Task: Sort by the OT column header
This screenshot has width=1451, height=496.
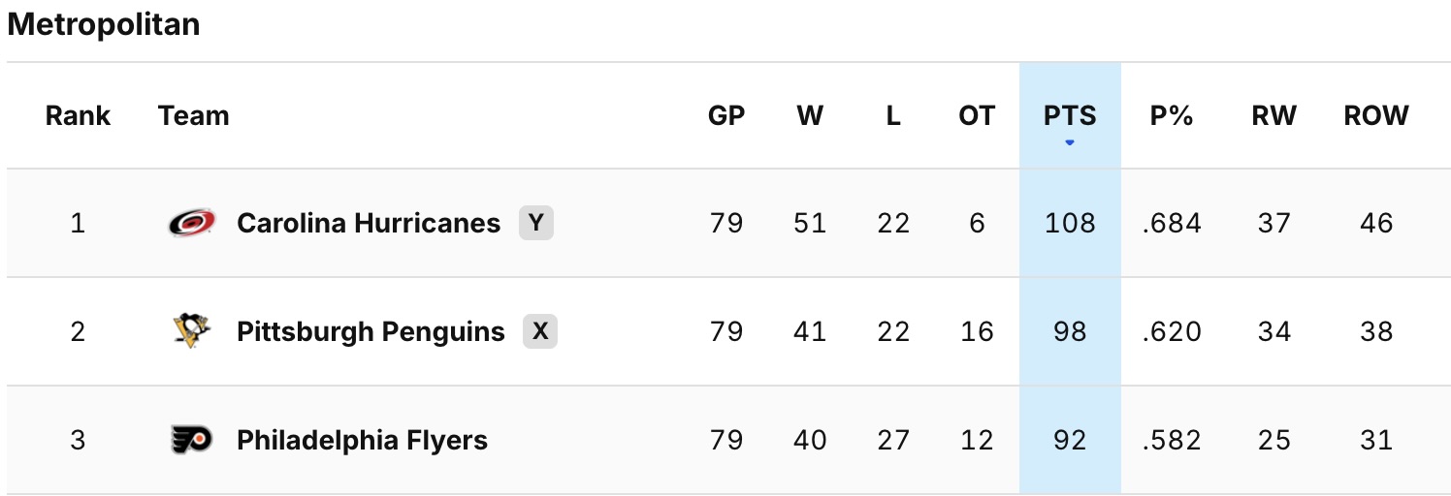Action: [977, 116]
